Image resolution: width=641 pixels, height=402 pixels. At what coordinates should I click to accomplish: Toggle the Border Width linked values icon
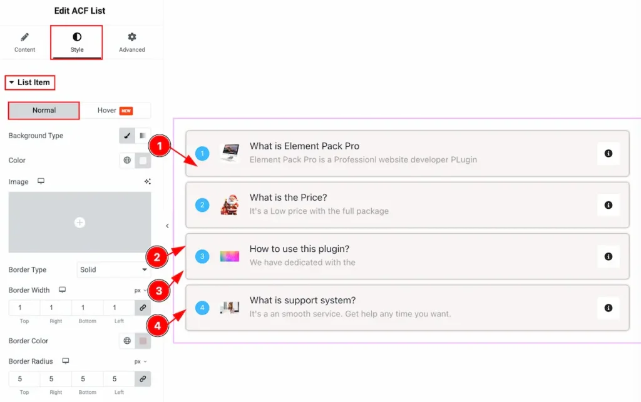pos(143,308)
